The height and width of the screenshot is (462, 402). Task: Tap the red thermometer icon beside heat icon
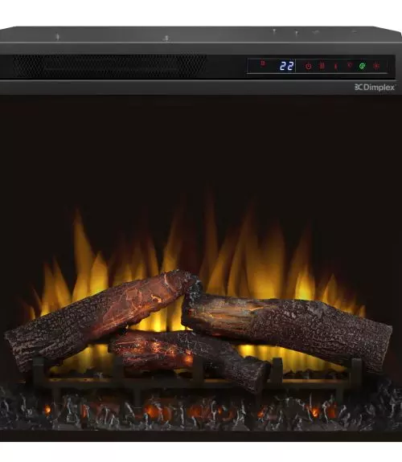[336, 67]
